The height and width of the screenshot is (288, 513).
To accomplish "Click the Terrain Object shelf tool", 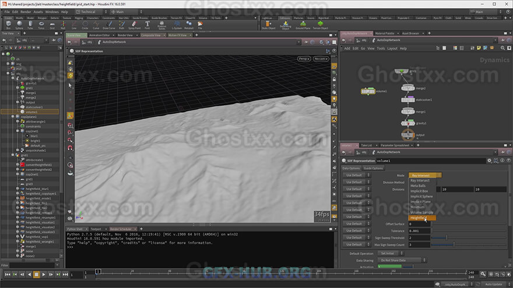I will click(x=320, y=25).
